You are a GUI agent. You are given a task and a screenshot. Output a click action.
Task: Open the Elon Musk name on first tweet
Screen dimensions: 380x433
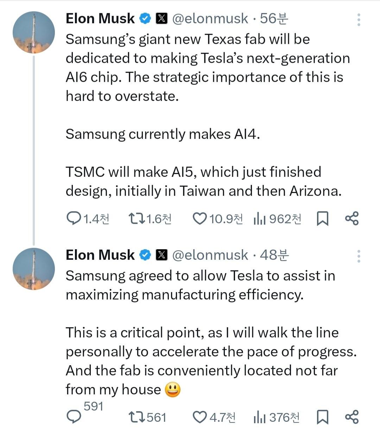tap(100, 19)
